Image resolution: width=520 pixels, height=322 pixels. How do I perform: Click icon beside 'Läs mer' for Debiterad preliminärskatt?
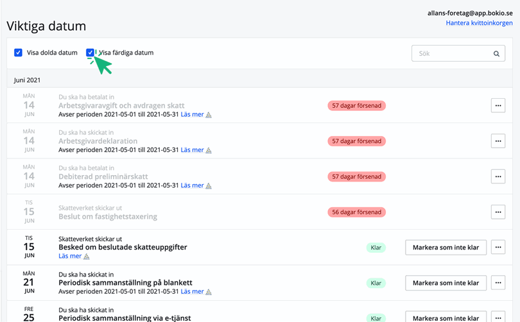pos(209,185)
